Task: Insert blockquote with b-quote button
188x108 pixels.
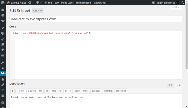Action: [x=32, y=91]
